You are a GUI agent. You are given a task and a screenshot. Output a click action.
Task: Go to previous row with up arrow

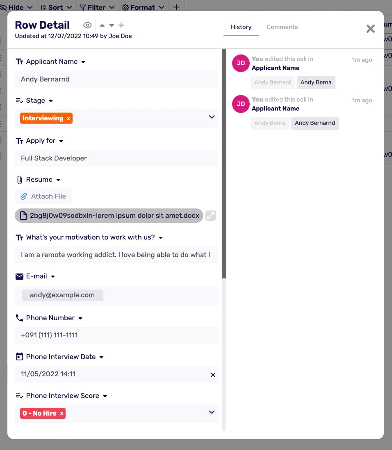[102, 25]
